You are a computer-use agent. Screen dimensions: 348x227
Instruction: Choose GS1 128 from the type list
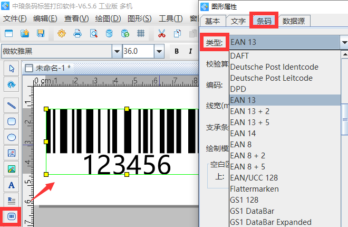click(x=244, y=200)
